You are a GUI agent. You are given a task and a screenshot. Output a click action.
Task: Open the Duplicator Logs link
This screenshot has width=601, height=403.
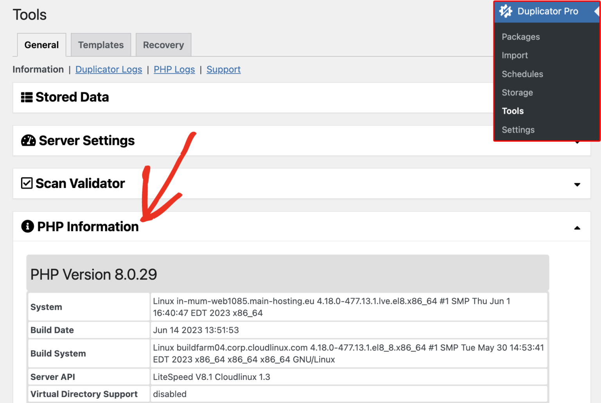click(x=108, y=69)
